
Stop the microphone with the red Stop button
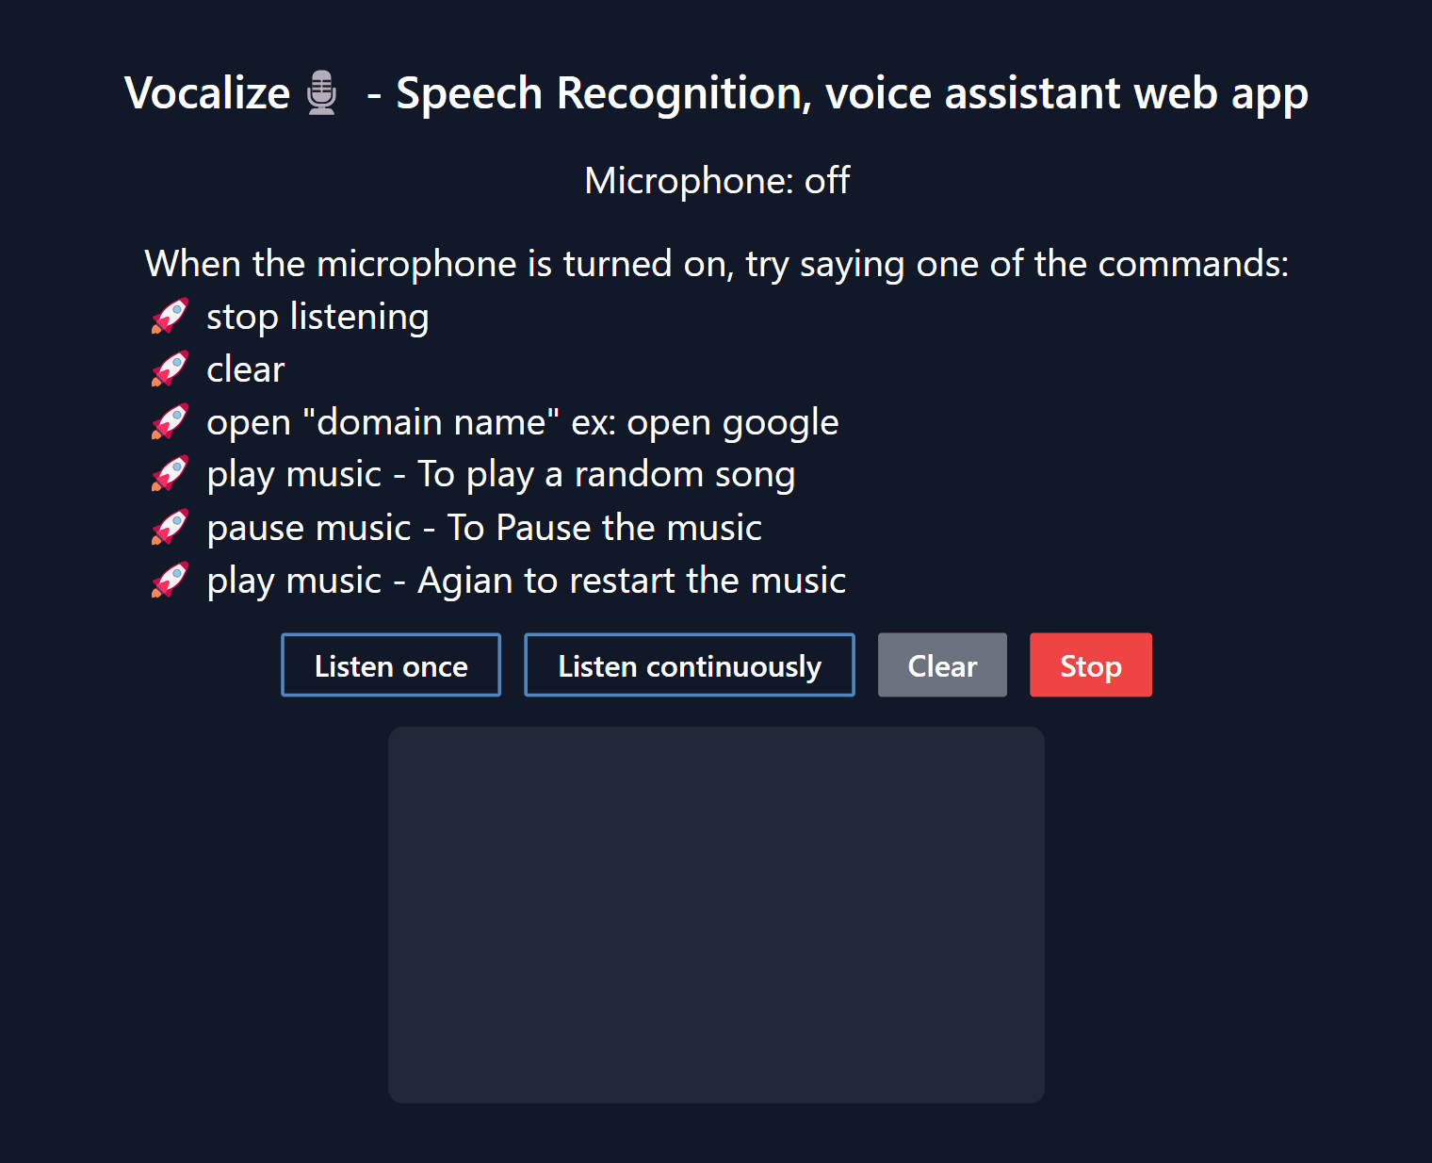coord(1091,665)
